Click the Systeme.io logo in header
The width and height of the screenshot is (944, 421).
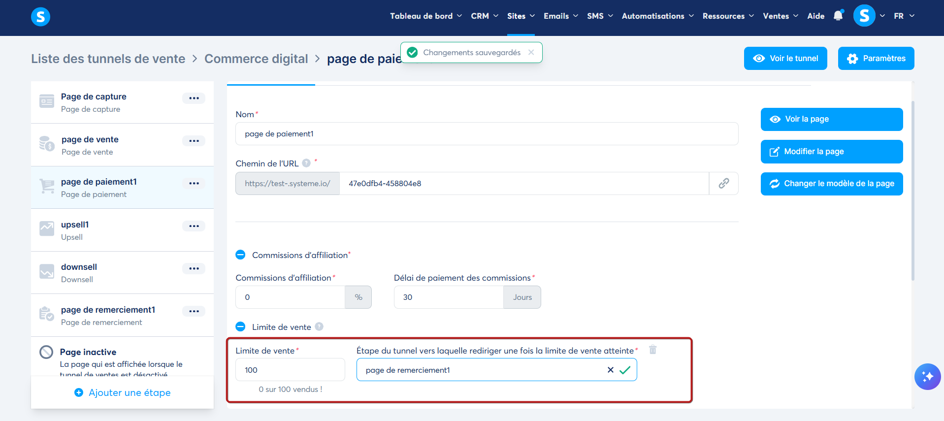point(40,17)
